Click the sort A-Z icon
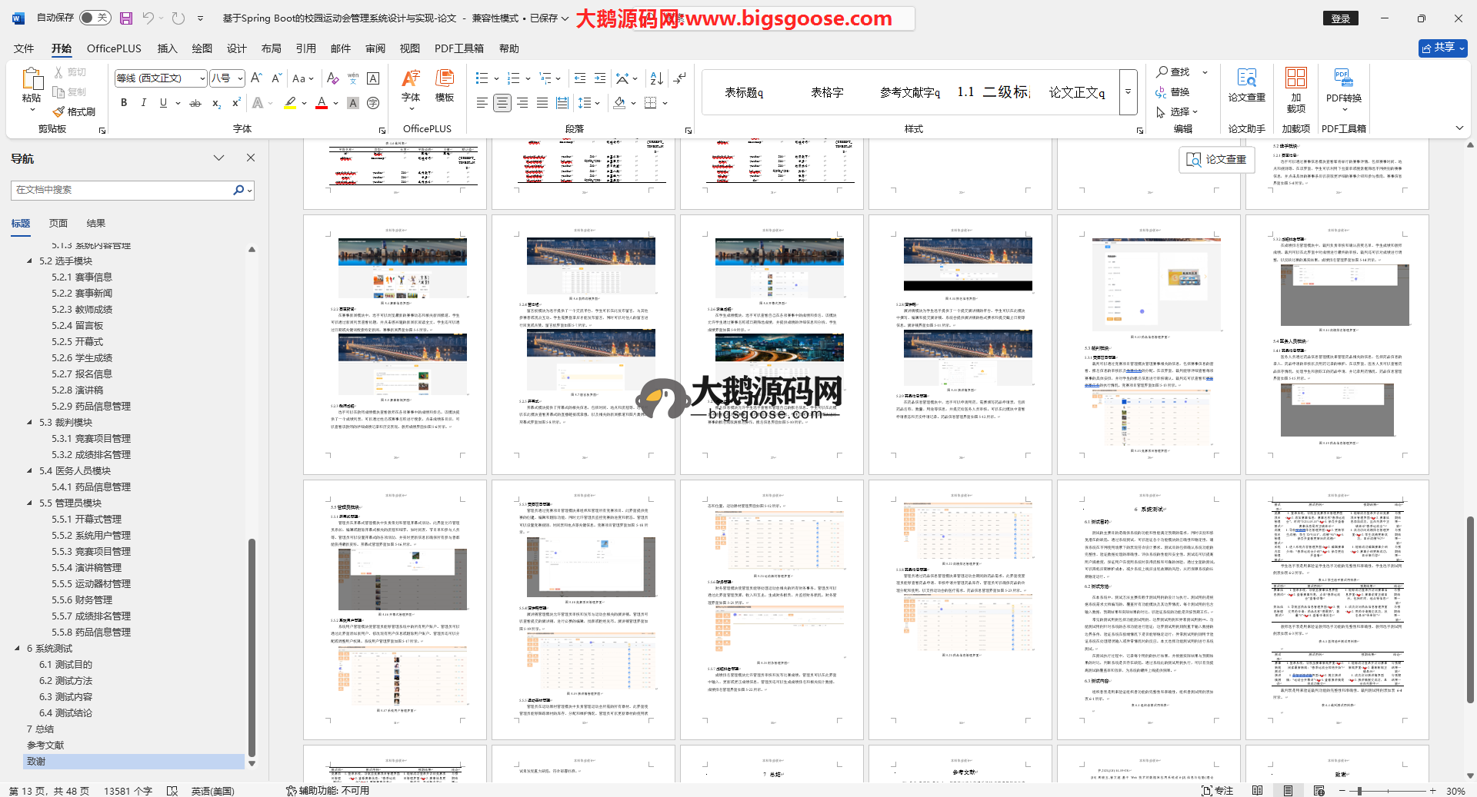This screenshot has width=1477, height=797. 656,78
